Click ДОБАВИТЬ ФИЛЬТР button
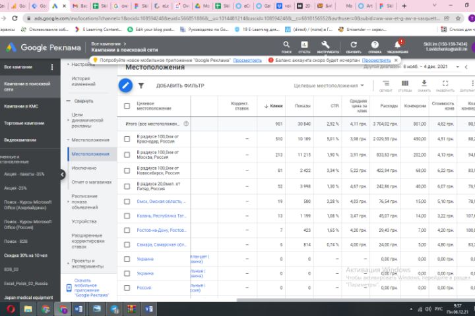Screen dimensions: 475x316 (x=180, y=86)
